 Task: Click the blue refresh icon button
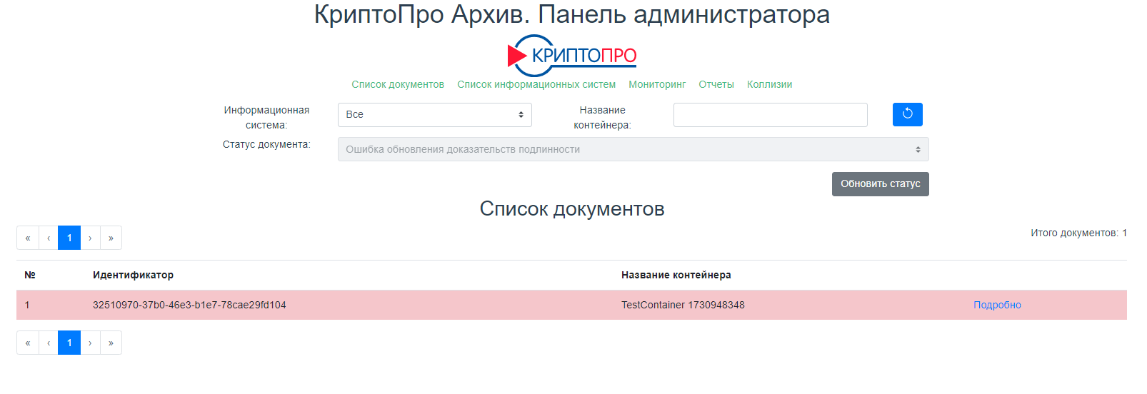coord(907,114)
